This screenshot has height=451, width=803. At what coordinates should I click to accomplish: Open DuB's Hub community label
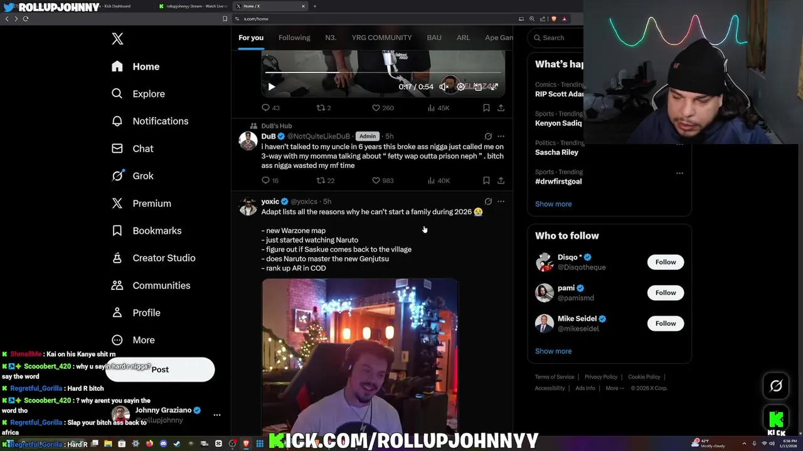click(x=277, y=126)
